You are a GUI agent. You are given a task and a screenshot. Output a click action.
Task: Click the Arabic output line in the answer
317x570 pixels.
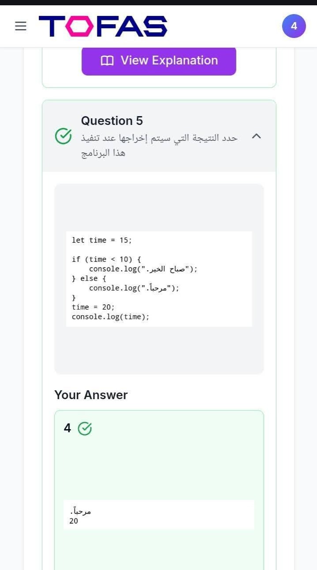coord(81,512)
